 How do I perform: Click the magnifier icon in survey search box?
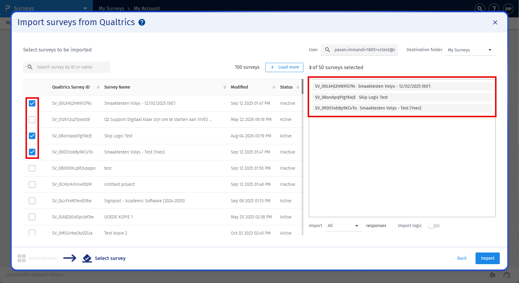[x=30, y=67]
